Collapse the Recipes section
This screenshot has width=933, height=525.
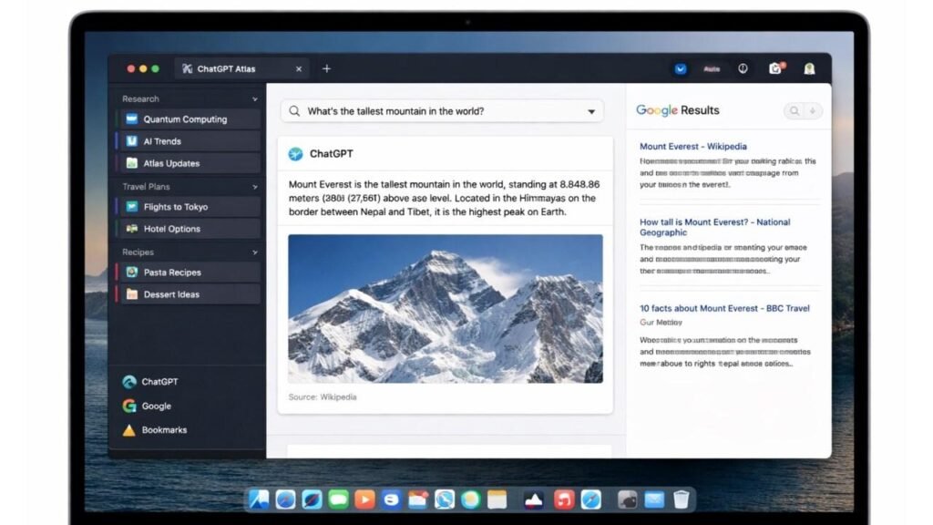coord(255,252)
